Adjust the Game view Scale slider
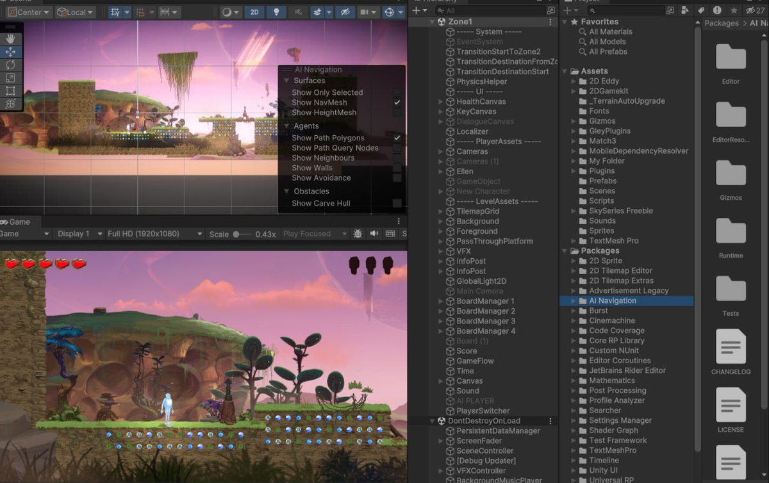 [236, 234]
